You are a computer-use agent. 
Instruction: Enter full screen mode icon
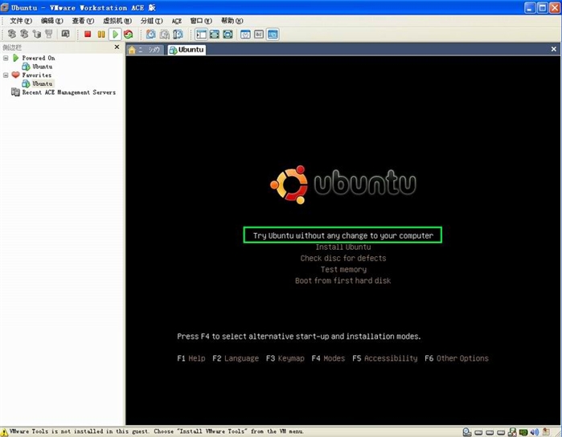(228, 35)
